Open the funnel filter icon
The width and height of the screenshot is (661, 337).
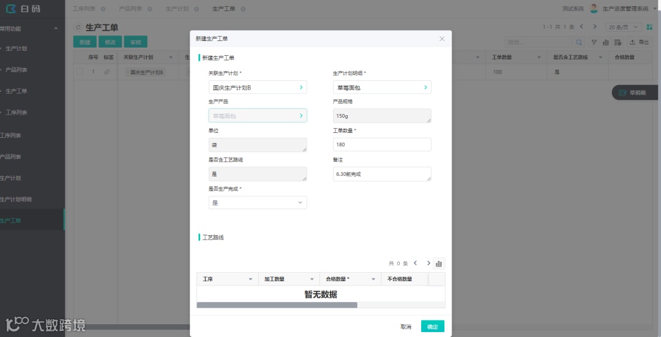tap(594, 42)
